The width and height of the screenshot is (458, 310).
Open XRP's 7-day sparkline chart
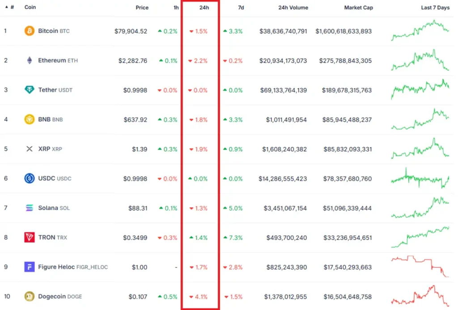click(x=420, y=148)
